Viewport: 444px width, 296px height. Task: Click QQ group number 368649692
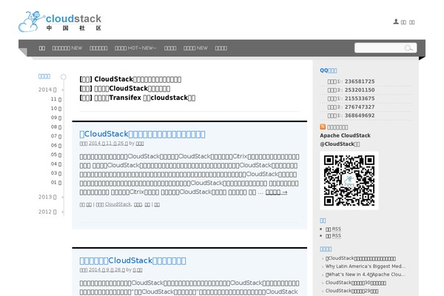pos(360,115)
